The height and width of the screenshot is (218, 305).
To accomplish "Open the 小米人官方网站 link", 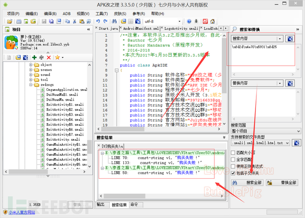I will pyautogui.click(x=22, y=212).
